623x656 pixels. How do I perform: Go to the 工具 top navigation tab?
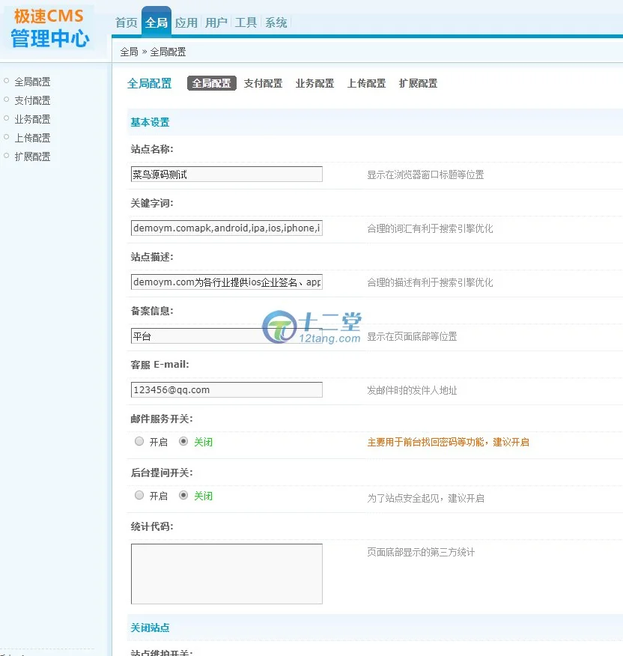[246, 22]
